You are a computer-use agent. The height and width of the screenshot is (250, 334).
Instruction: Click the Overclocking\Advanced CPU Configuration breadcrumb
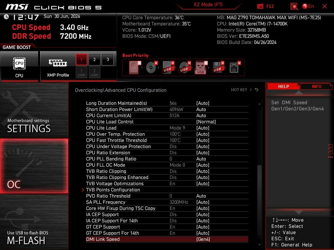coord(121,90)
